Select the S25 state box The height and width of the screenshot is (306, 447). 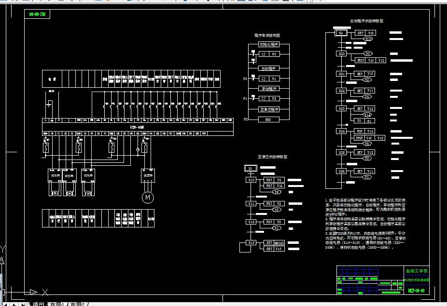pos(341,153)
